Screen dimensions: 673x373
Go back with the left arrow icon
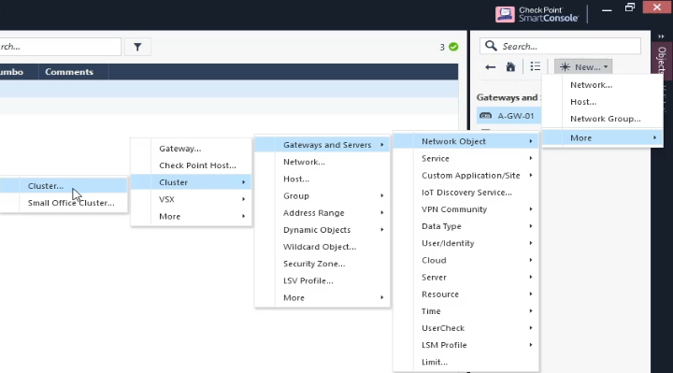pyautogui.click(x=490, y=67)
